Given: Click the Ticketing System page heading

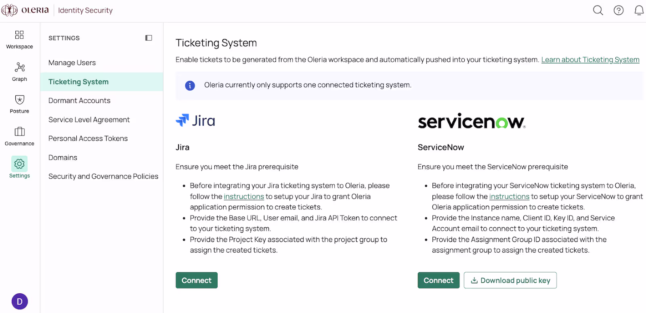Looking at the screenshot, I should (216, 43).
